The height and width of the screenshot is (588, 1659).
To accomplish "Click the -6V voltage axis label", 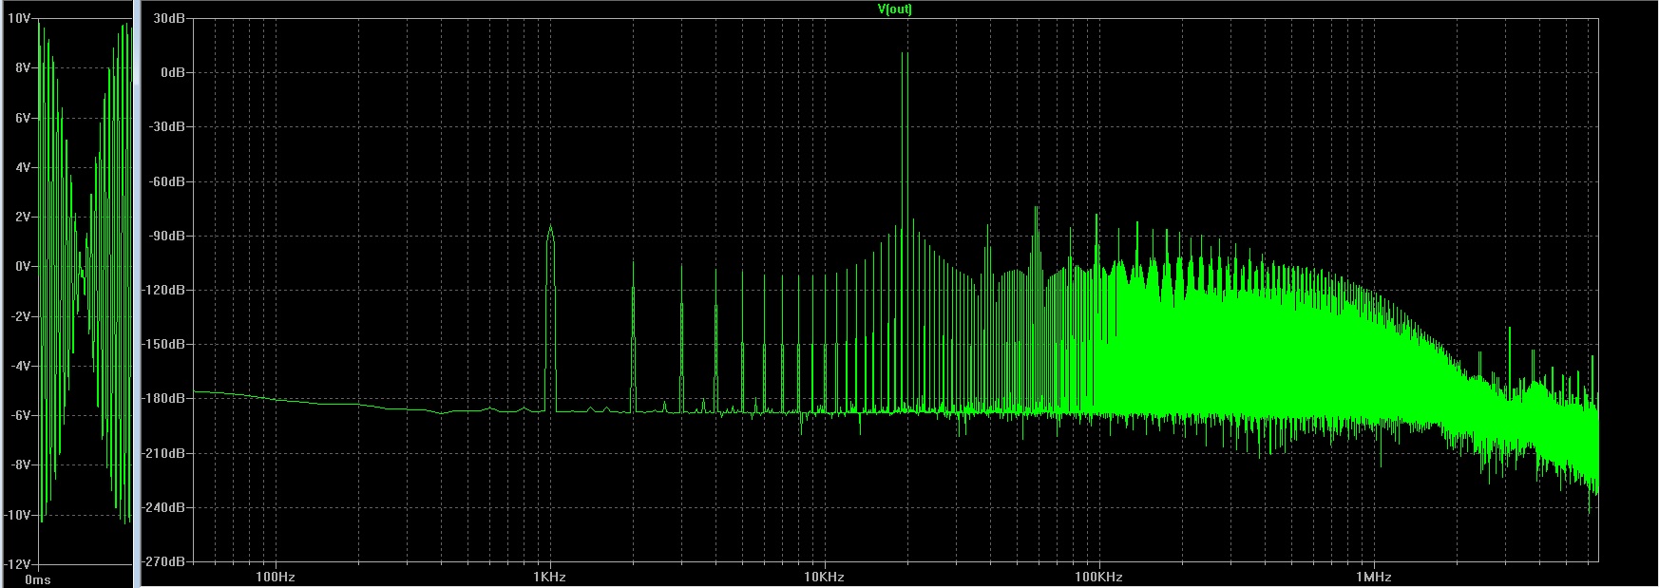I will point(21,415).
